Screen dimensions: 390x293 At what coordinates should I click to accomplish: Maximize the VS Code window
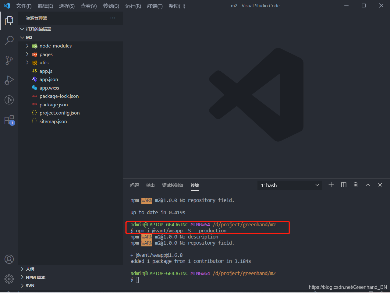point(363,6)
